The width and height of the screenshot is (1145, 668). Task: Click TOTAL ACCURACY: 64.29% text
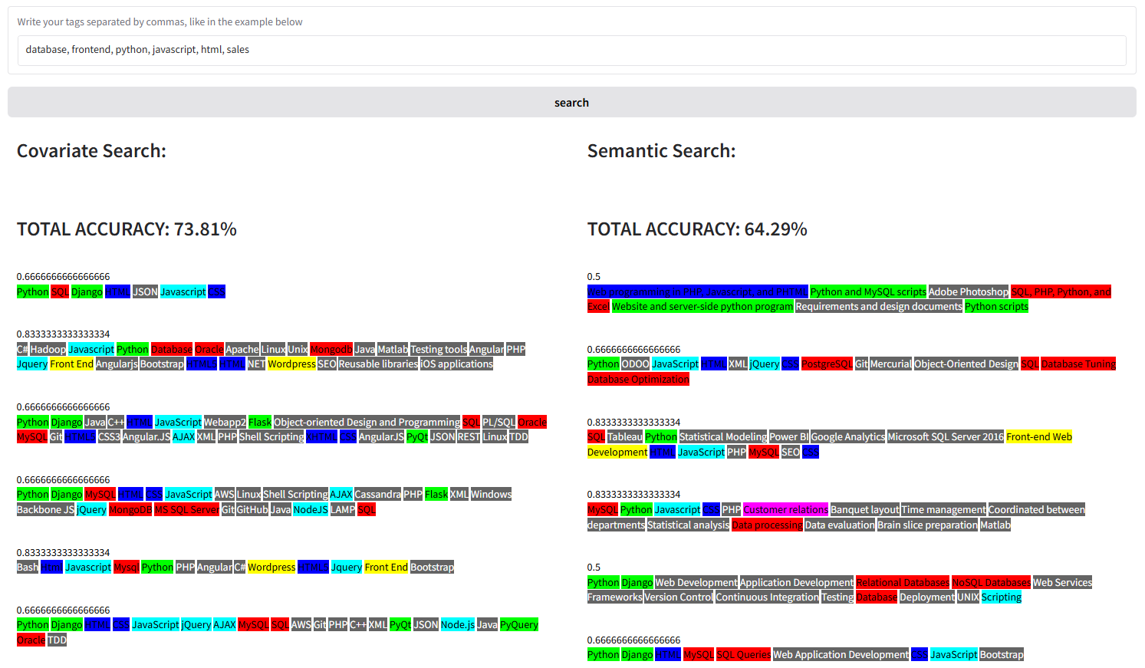tap(697, 229)
